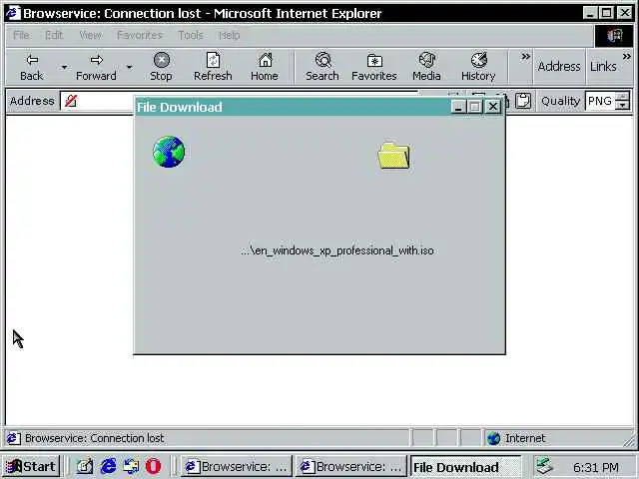This screenshot has width=639, height=479.
Task: Switch to second Browservice taskbar button
Action: [x=350, y=467]
